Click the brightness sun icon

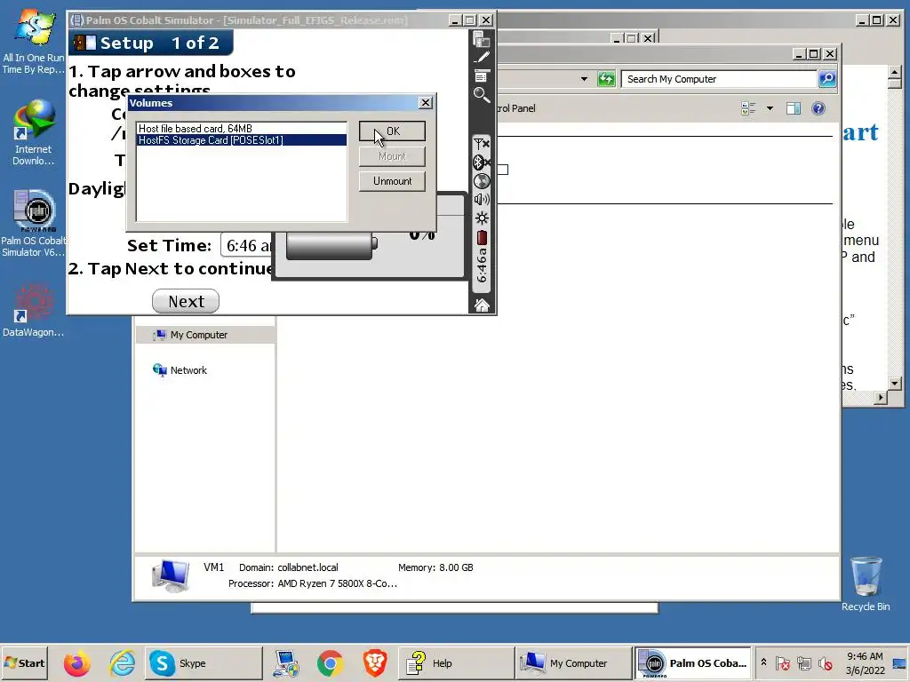481,218
